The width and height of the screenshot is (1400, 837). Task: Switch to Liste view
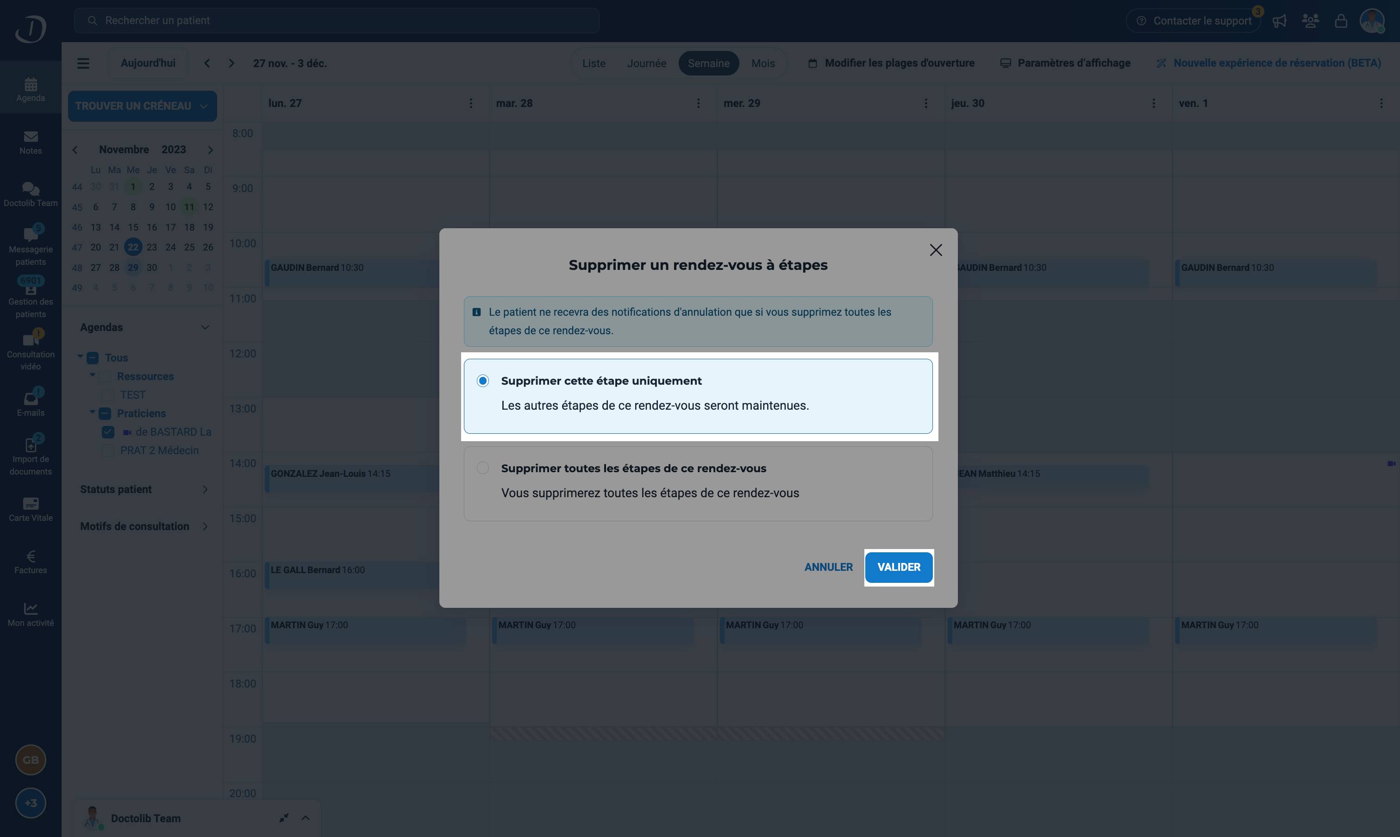click(x=594, y=63)
